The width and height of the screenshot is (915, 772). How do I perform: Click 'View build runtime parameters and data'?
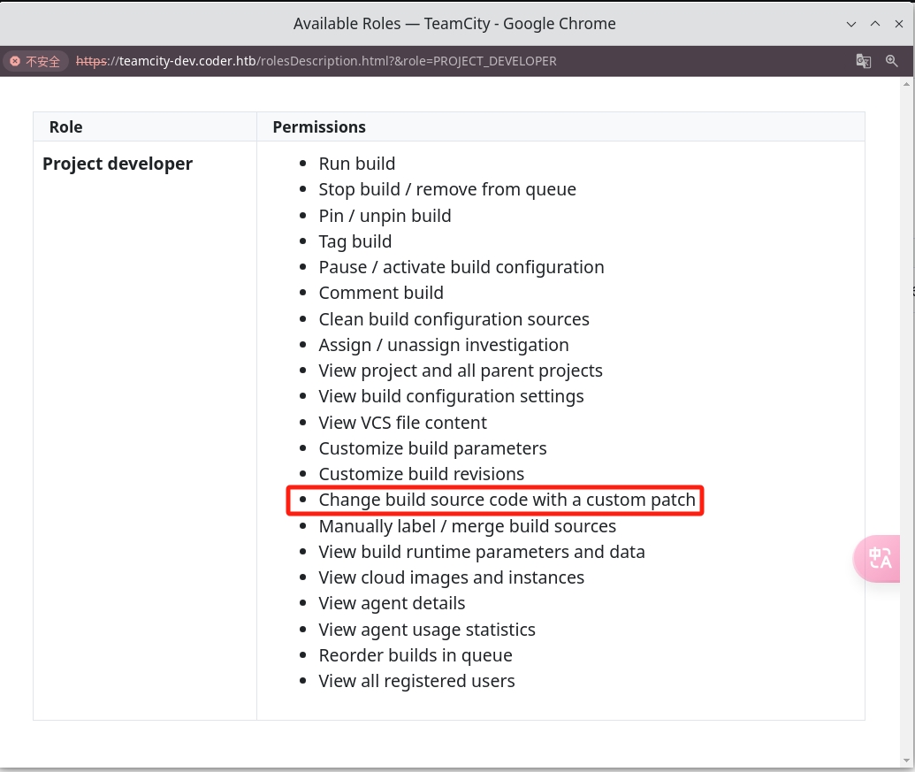click(482, 552)
